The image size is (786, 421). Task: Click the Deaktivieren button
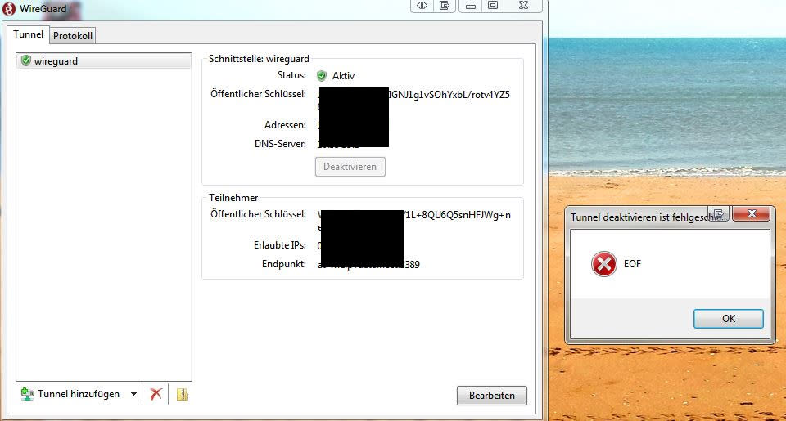(x=350, y=167)
